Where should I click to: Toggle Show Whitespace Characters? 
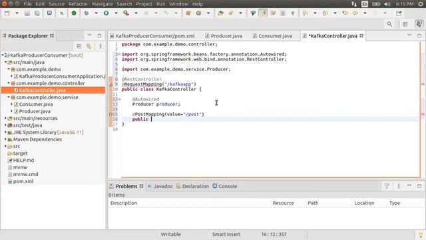click(x=293, y=13)
